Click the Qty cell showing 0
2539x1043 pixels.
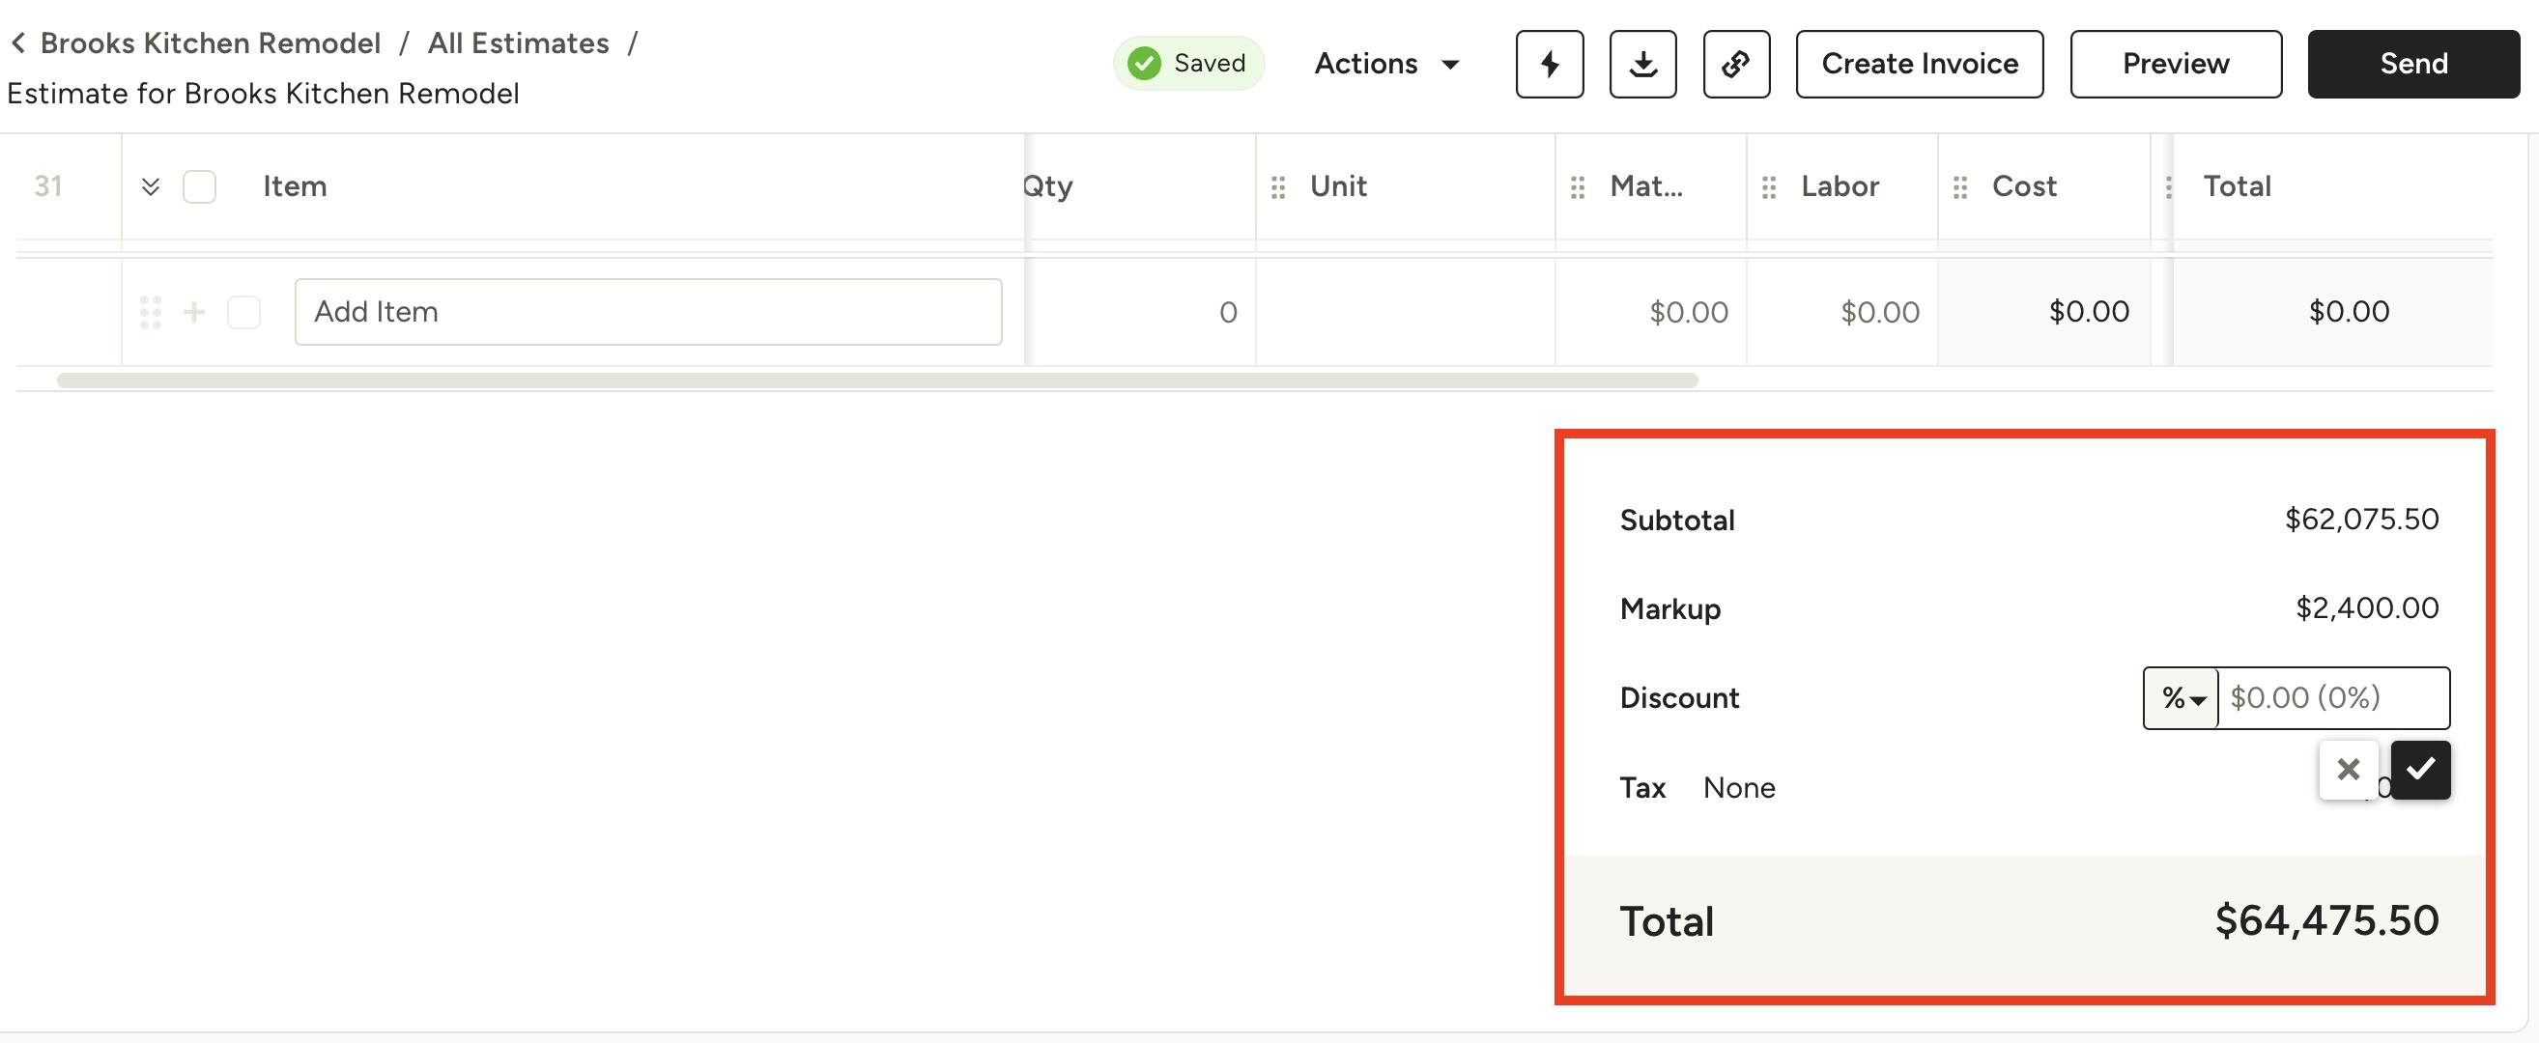pyautogui.click(x=1140, y=312)
